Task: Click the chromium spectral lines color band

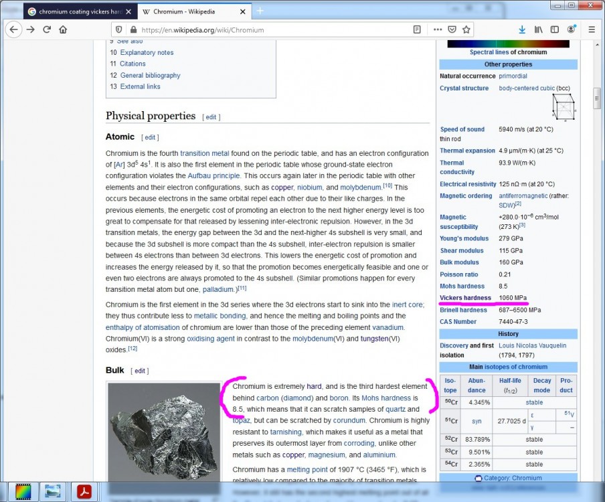Action: (x=508, y=44)
